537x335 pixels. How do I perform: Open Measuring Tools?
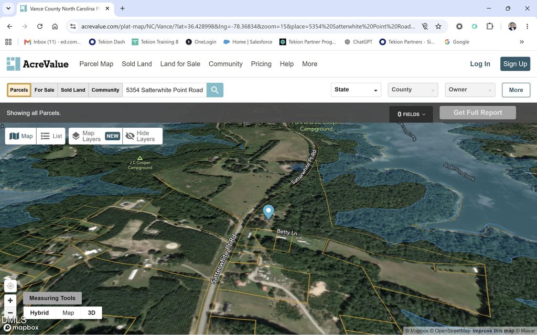pos(52,298)
